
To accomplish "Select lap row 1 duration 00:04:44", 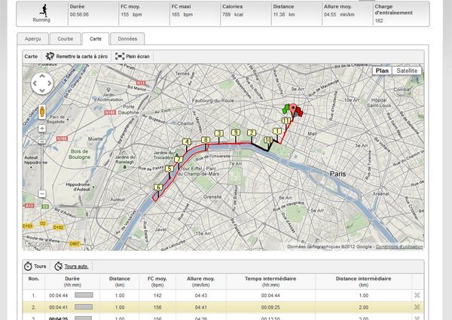I will click(x=58, y=295).
